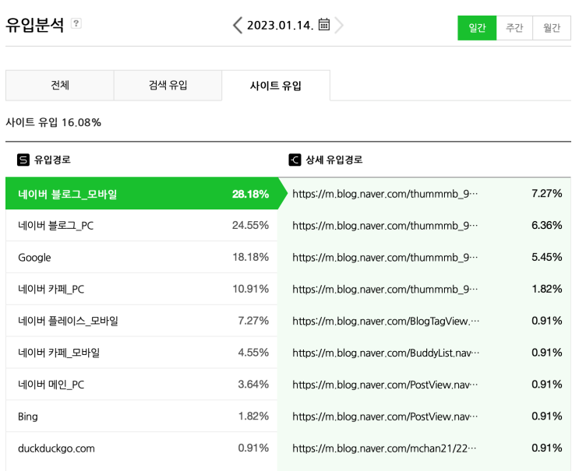Click the 10.91% percentage value
Image resolution: width=579 pixels, height=471 pixels.
click(250, 289)
